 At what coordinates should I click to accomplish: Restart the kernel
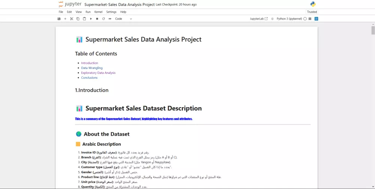point(103,19)
